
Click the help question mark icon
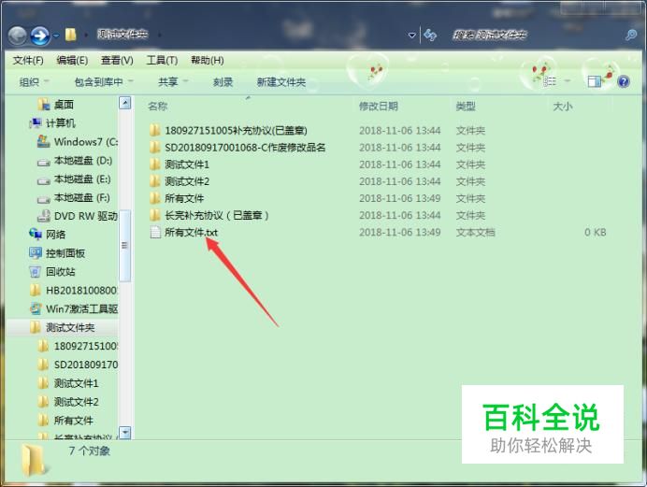point(624,81)
